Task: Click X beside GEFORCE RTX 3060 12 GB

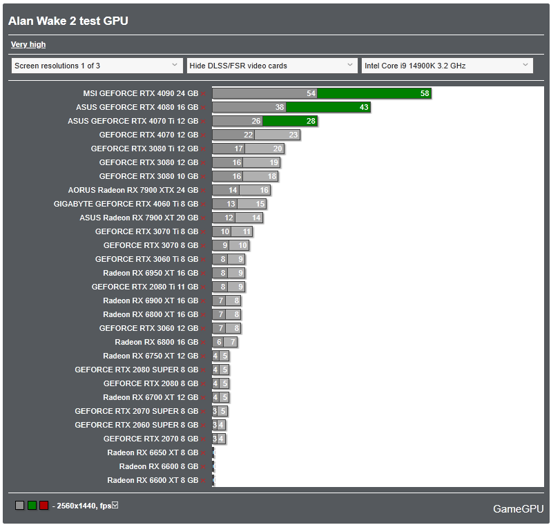Action: pyautogui.click(x=203, y=328)
